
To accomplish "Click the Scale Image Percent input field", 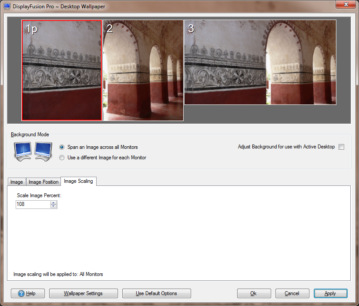I will [x=33, y=204].
